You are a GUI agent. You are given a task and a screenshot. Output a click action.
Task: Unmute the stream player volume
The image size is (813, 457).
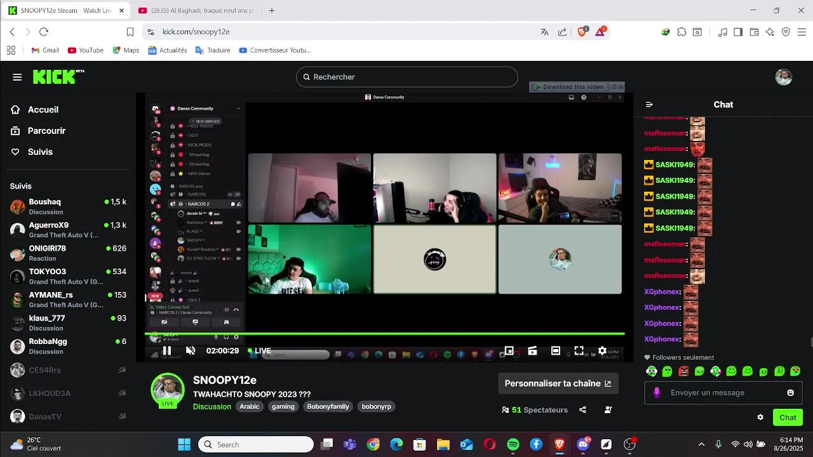pos(191,350)
